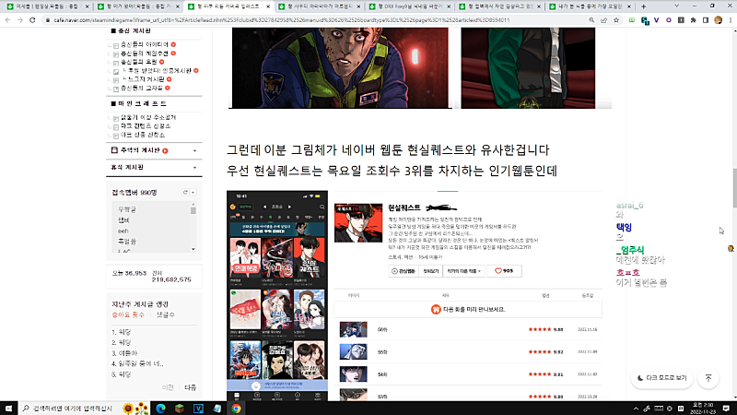Click the browser forward arrow
The width and height of the screenshot is (737, 415).
(x=19, y=20)
